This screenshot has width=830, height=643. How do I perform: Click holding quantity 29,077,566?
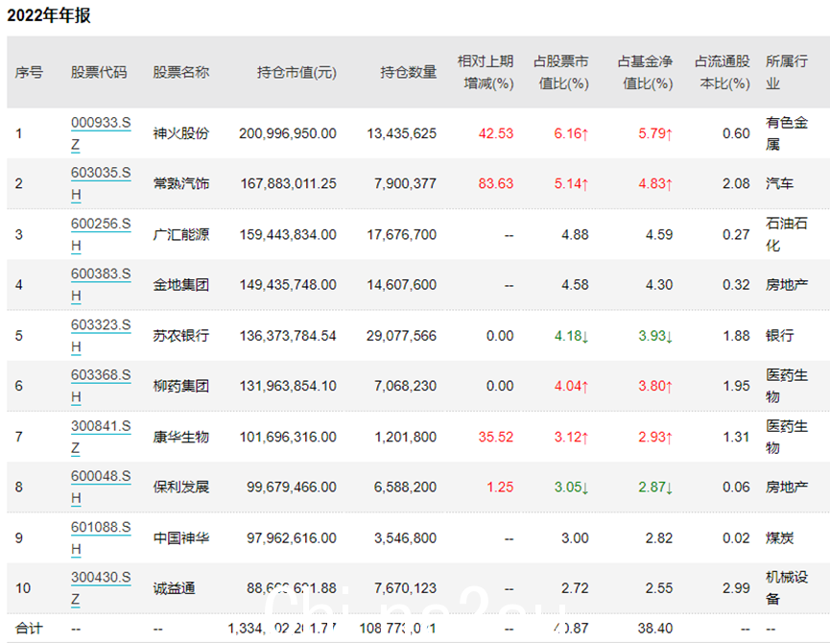pos(402,336)
